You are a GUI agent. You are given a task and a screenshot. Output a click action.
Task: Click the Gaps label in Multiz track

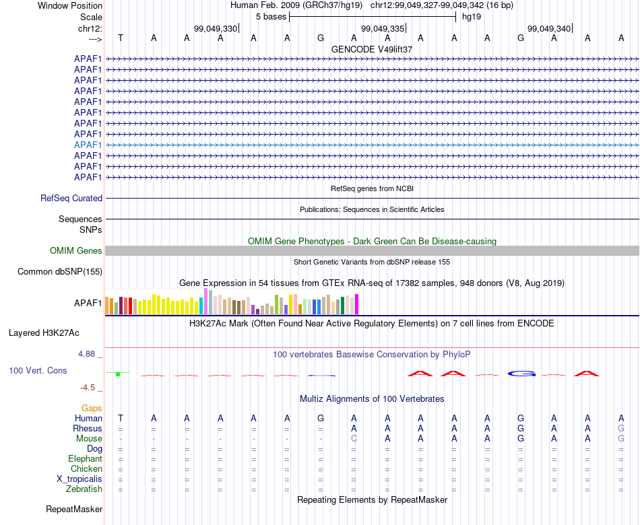pyautogui.click(x=92, y=409)
